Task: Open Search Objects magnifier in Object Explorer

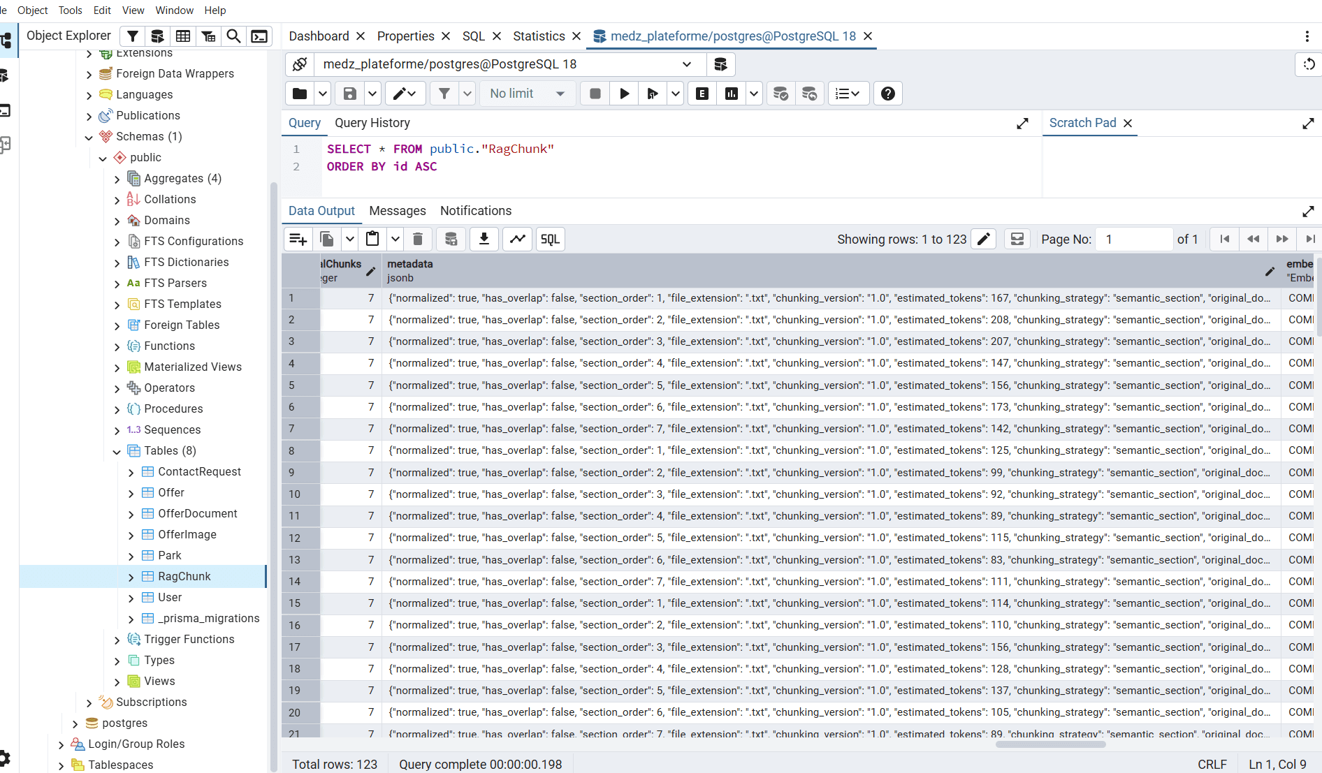Action: pos(234,36)
